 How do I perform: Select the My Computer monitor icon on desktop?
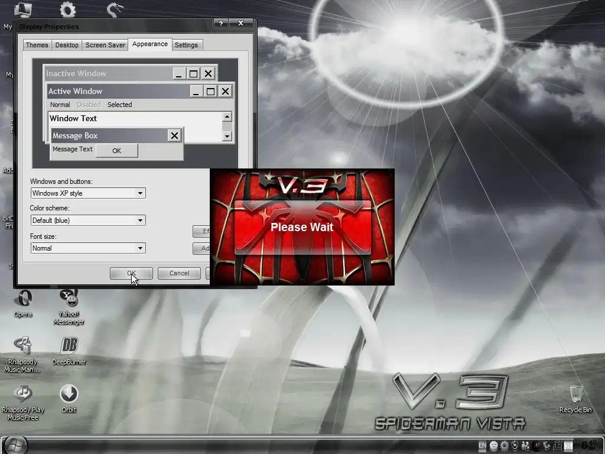tap(23, 9)
